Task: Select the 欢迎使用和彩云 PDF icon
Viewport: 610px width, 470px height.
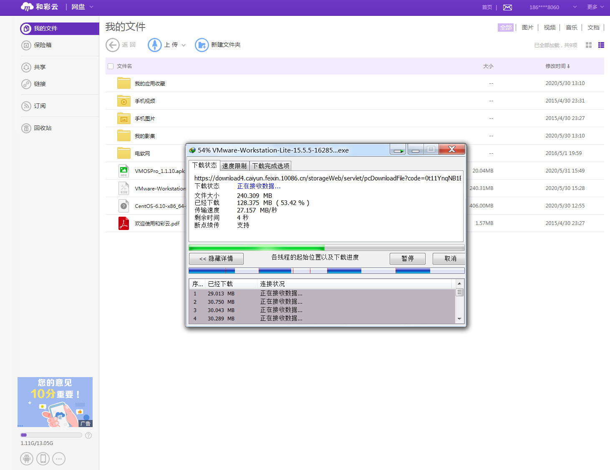Action: click(x=124, y=223)
